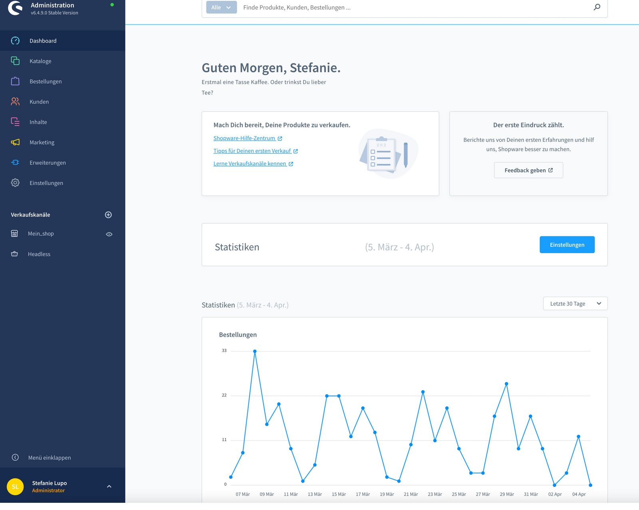Image resolution: width=639 pixels, height=510 pixels.
Task: Click the Headless basket icon
Action: [x=14, y=254]
